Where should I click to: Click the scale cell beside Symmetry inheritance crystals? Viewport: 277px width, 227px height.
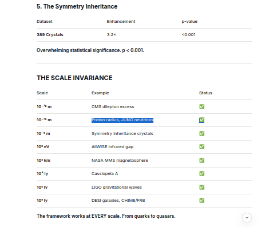pyautogui.click(x=43, y=133)
